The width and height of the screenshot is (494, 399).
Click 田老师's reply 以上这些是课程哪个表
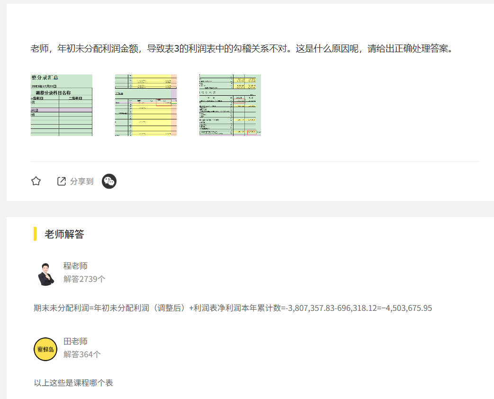(73, 383)
